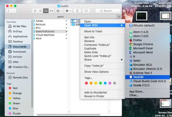Open with RStudio (default)
Image resolution: width=172 pixels, height=117 pixels.
coord(147,25)
